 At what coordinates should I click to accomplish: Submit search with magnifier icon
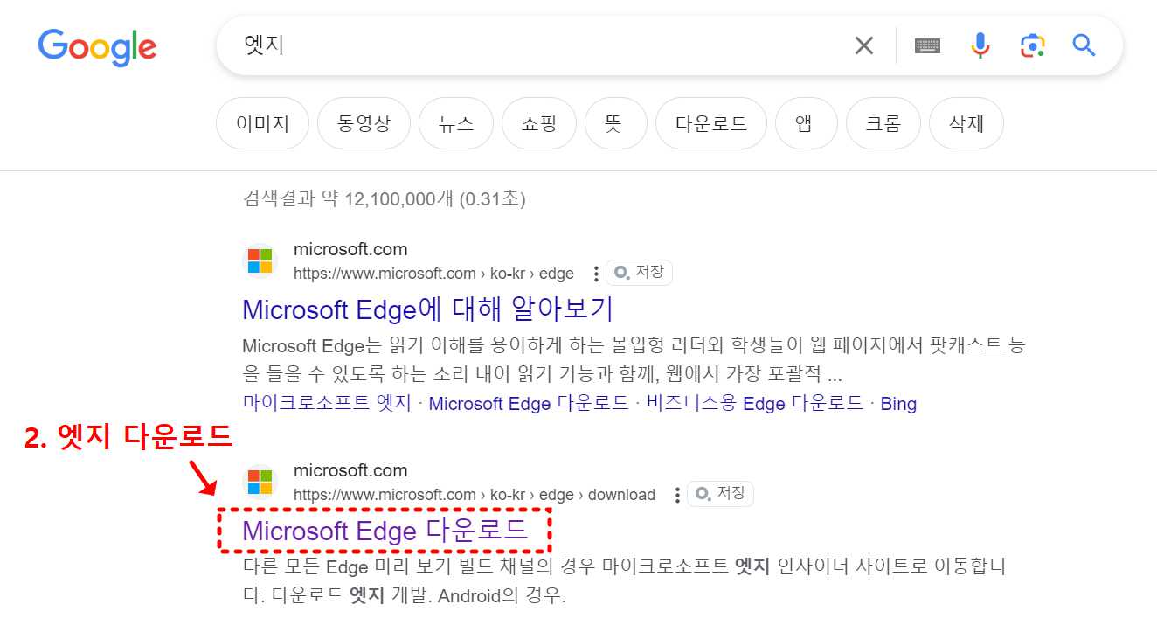pos(1084,45)
